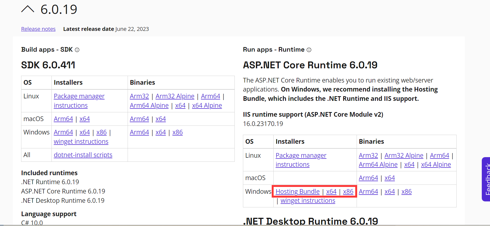Download the Windows Hosting Bundle installer
Image resolution: width=490 pixels, height=226 pixels.
tap(298, 192)
